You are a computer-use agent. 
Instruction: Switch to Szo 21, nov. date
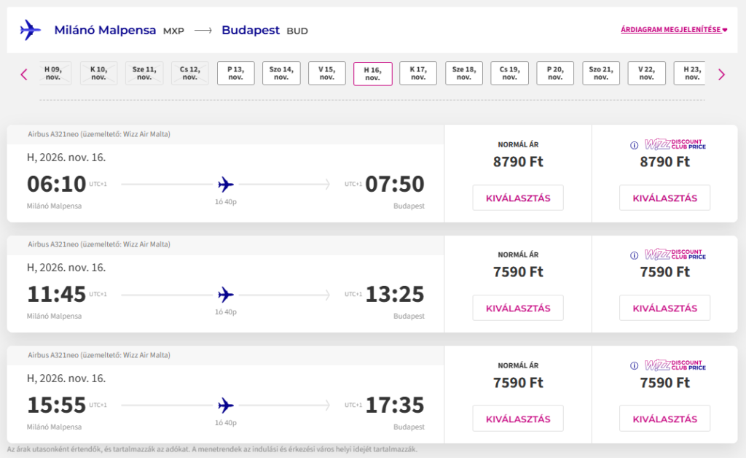point(601,74)
